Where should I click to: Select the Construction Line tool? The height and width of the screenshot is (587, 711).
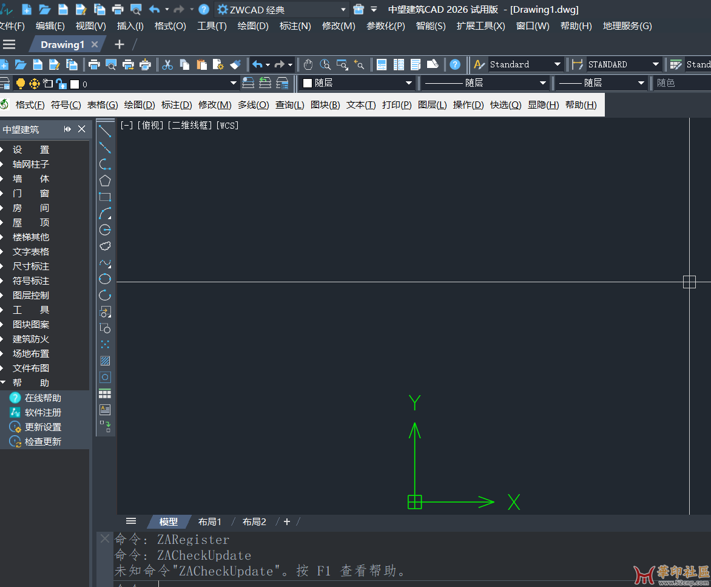point(105,148)
